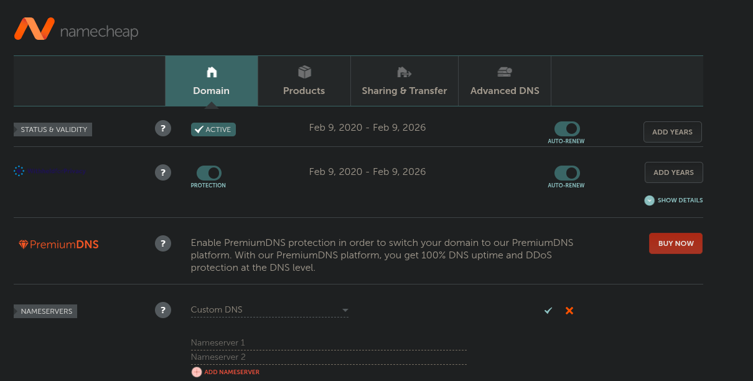Click the Nameserver 1 input field
This screenshot has width=753, height=381.
(x=328, y=342)
